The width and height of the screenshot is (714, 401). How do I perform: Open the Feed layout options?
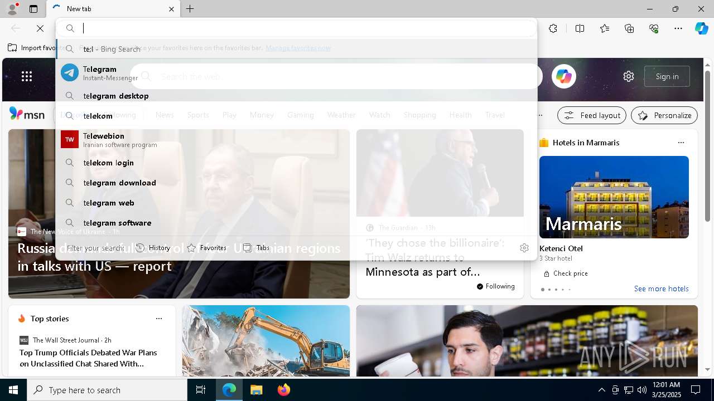(592, 115)
